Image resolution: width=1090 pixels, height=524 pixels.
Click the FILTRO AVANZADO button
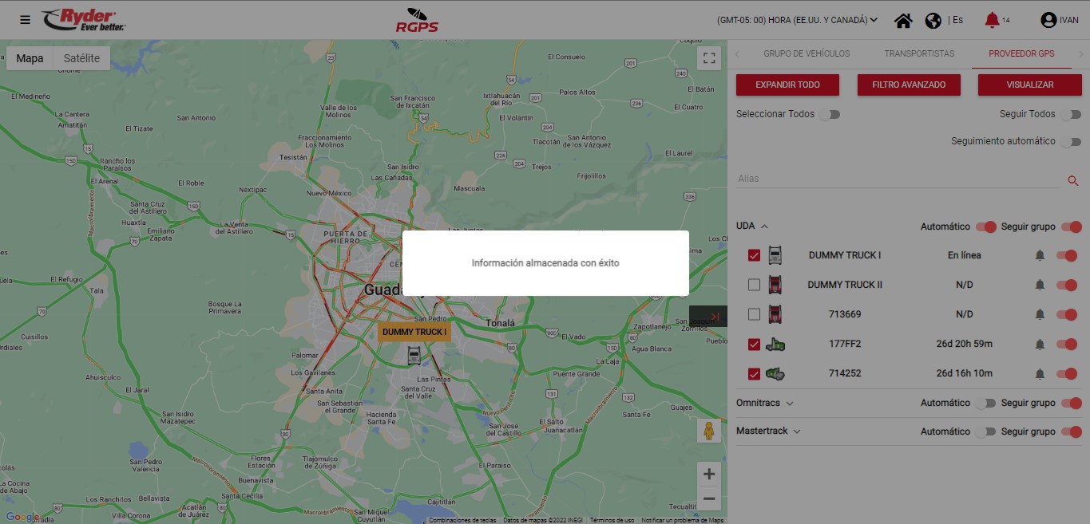(x=909, y=85)
